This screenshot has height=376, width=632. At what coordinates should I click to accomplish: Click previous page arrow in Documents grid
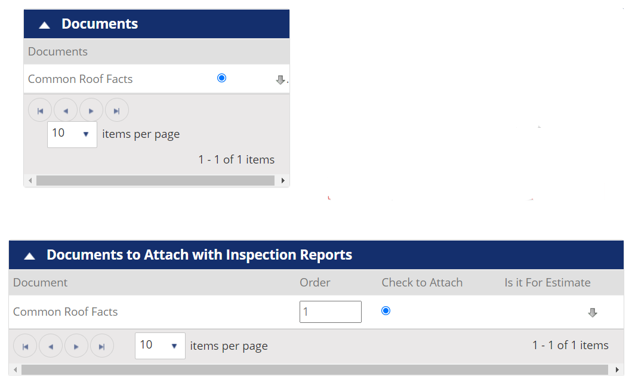[x=65, y=109]
